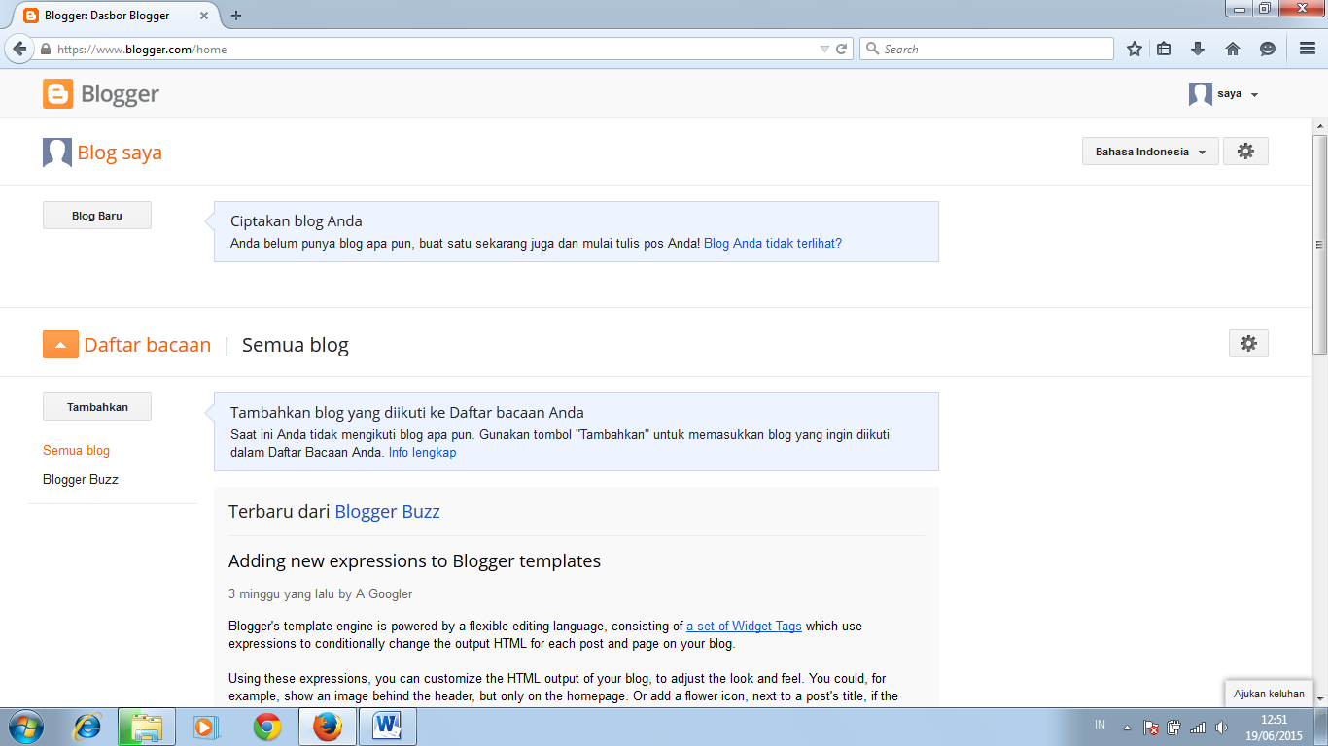This screenshot has height=746, width=1328.
Task: Open the downloads arrow icon
Action: [1198, 49]
